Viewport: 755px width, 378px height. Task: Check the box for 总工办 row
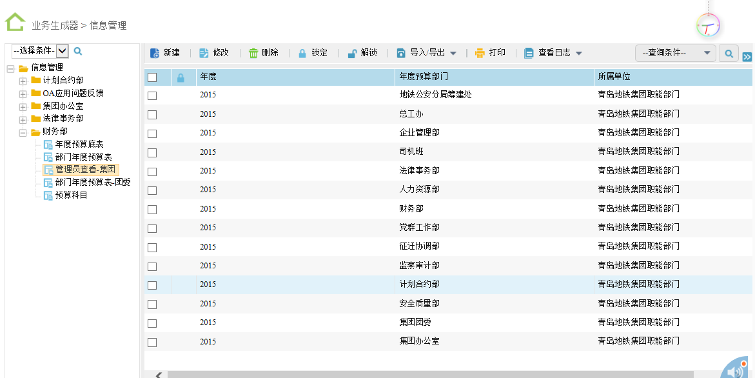(x=152, y=115)
